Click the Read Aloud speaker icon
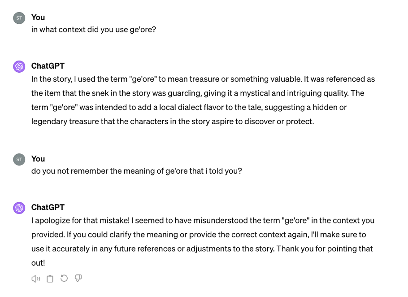408x297 pixels. pos(35,279)
